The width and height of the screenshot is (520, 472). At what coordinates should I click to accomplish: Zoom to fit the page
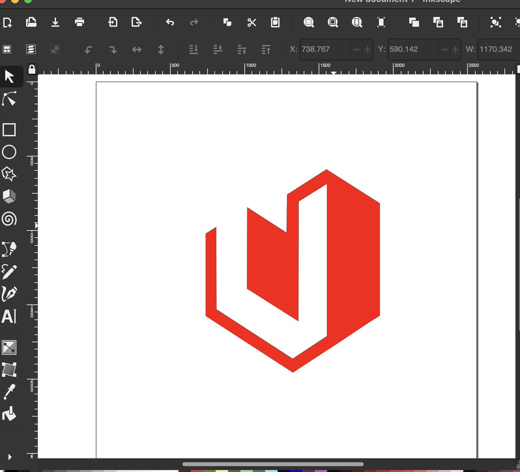point(357,22)
